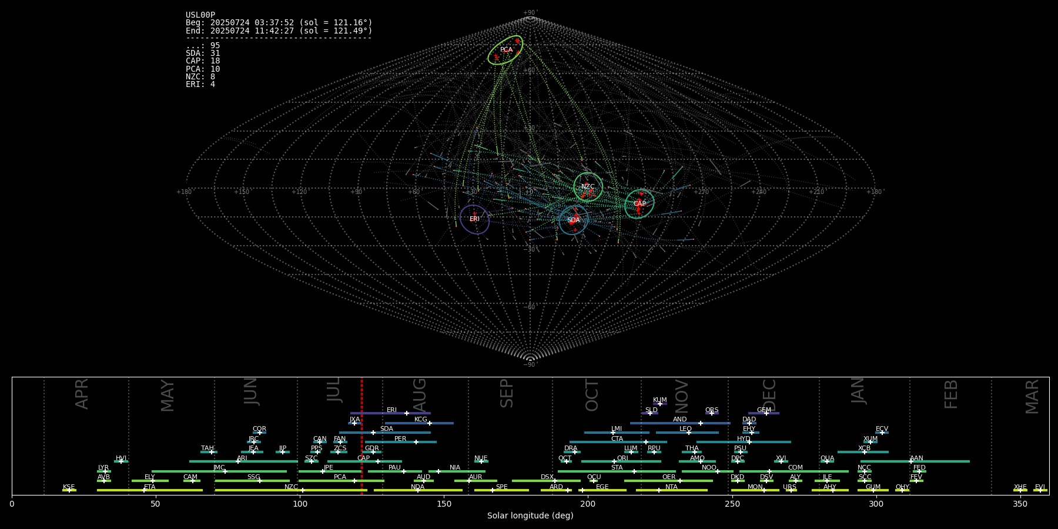Click the XHE shower label in timeline
The height and width of the screenshot is (529, 1058).
click(1020, 487)
